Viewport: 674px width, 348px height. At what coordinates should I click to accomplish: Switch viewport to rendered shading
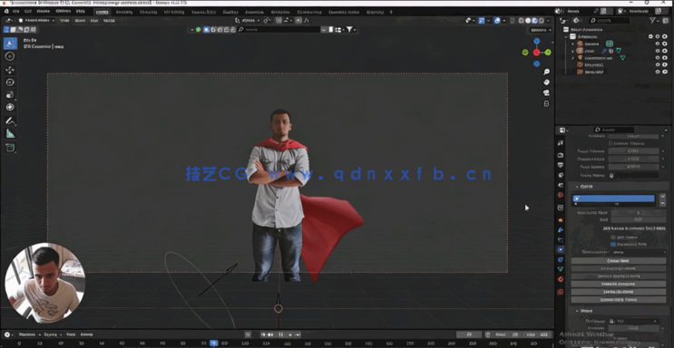542,20
